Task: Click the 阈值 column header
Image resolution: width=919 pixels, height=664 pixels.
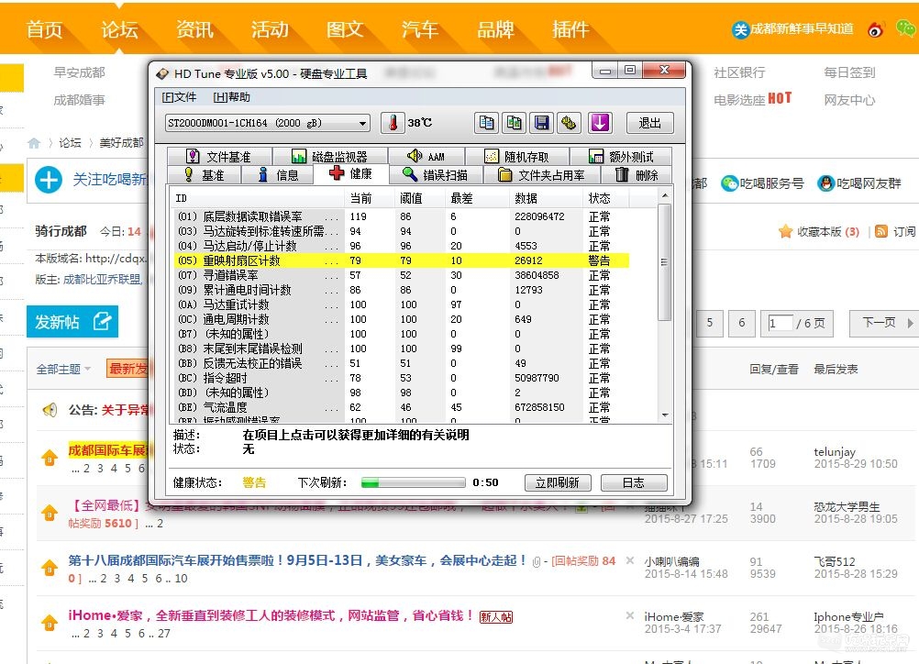Action: coord(420,198)
